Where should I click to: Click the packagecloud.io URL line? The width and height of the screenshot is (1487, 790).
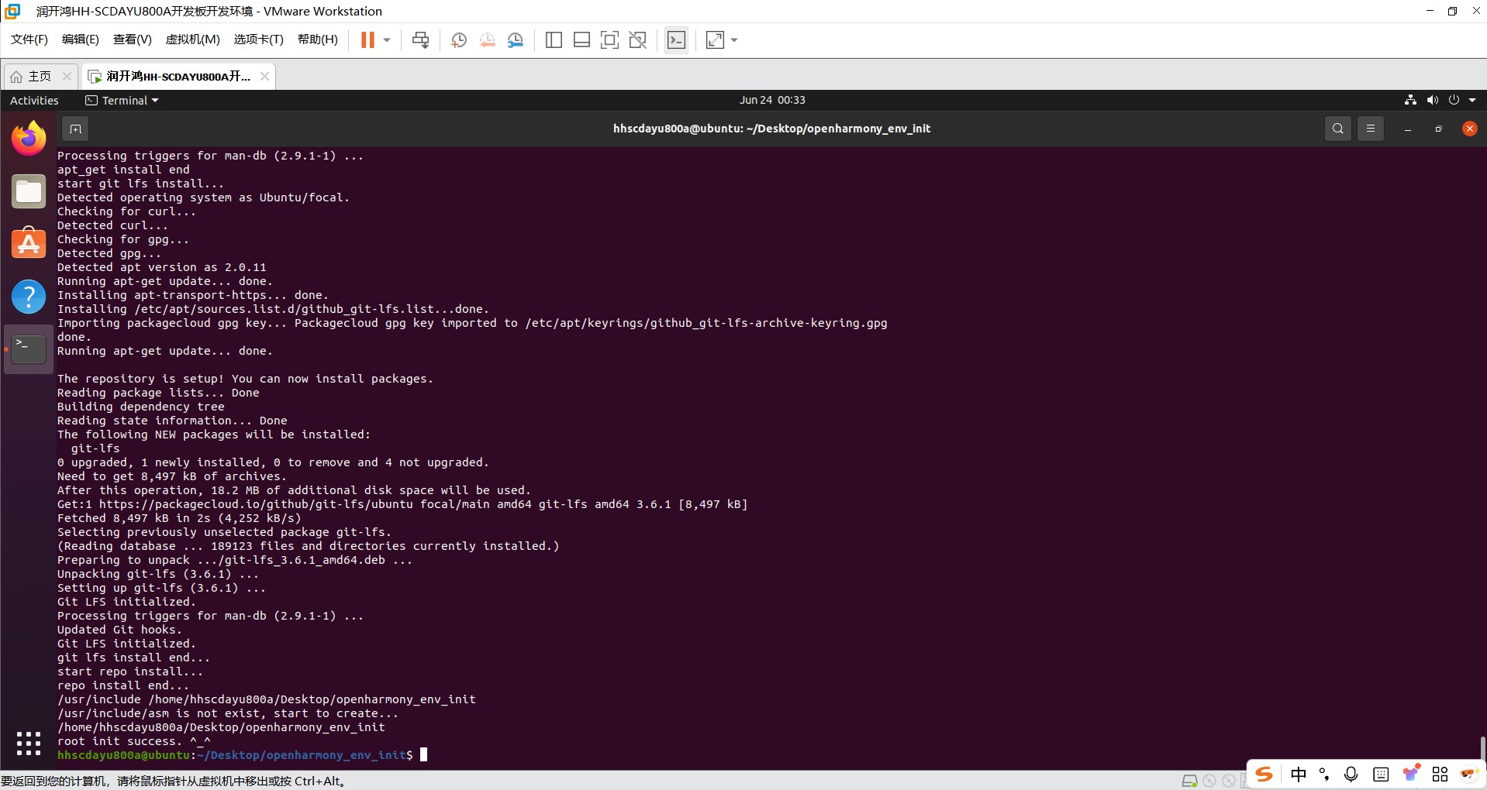pyautogui.click(x=402, y=504)
